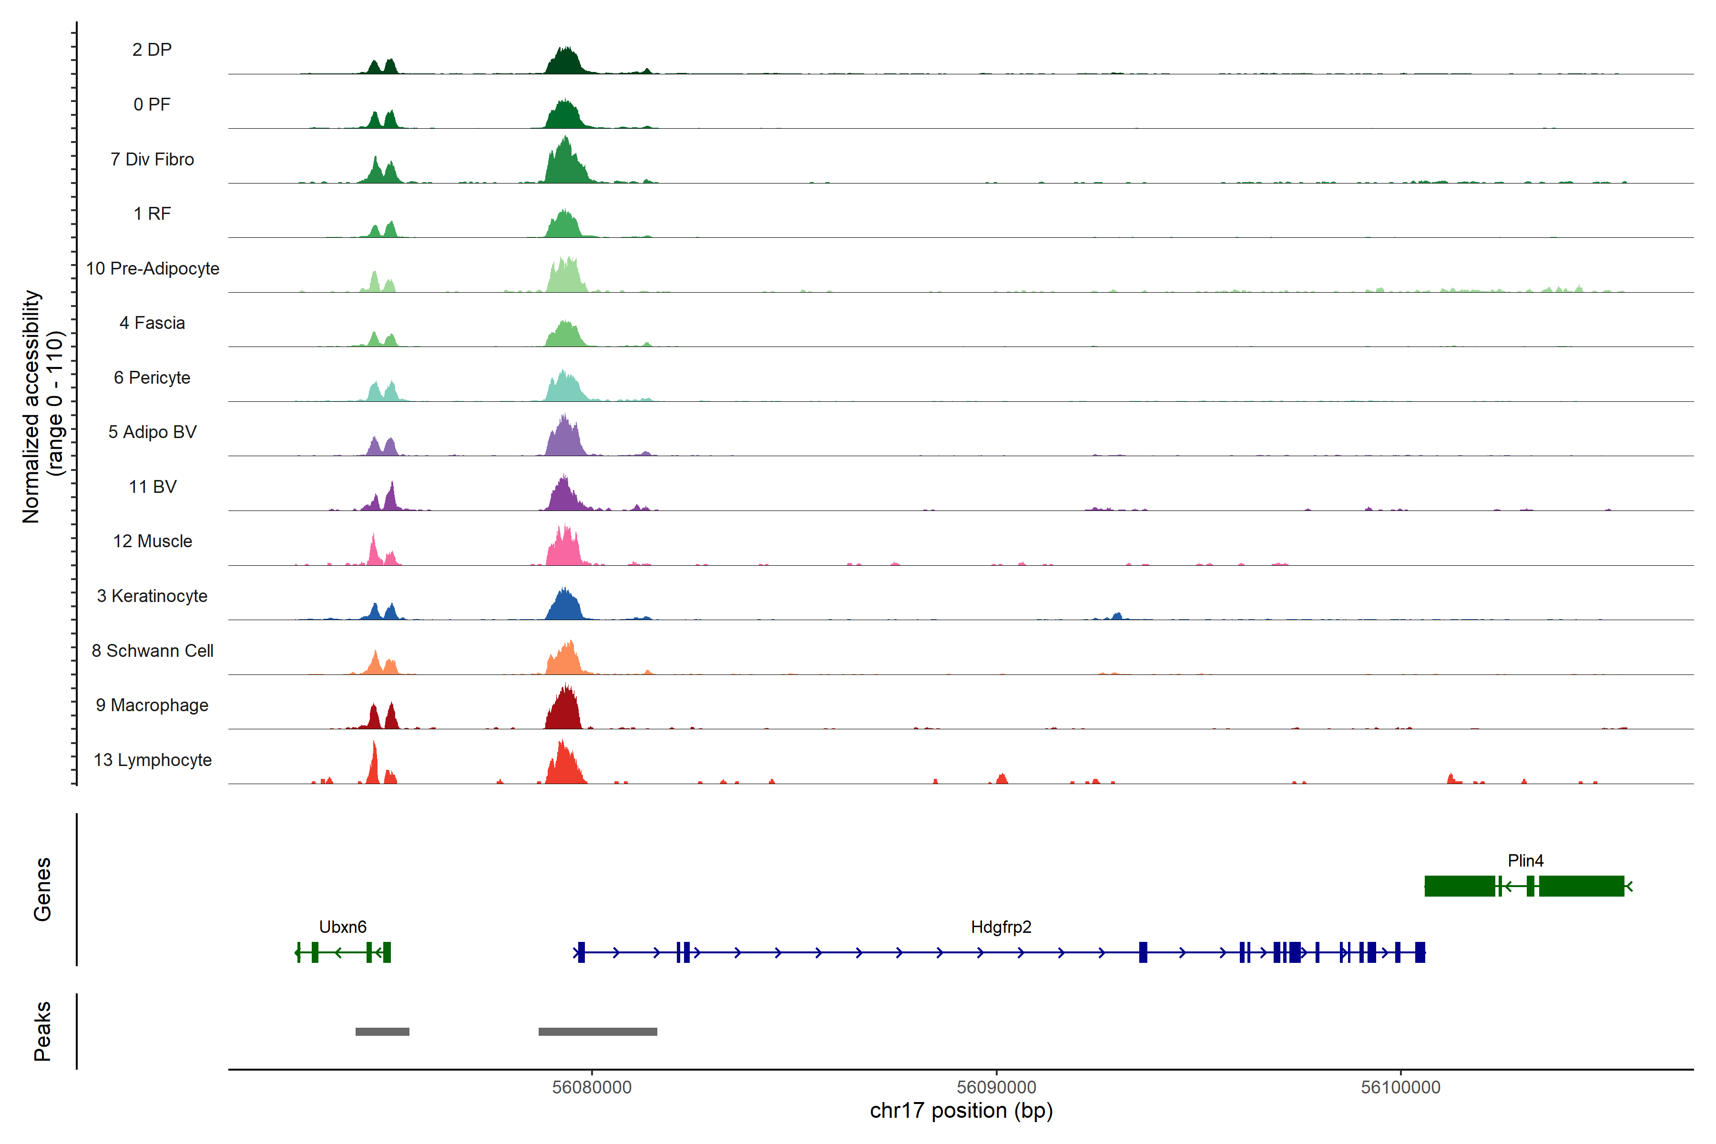
Task: Click the 56080000 axis tick label
Action: coord(592,1087)
